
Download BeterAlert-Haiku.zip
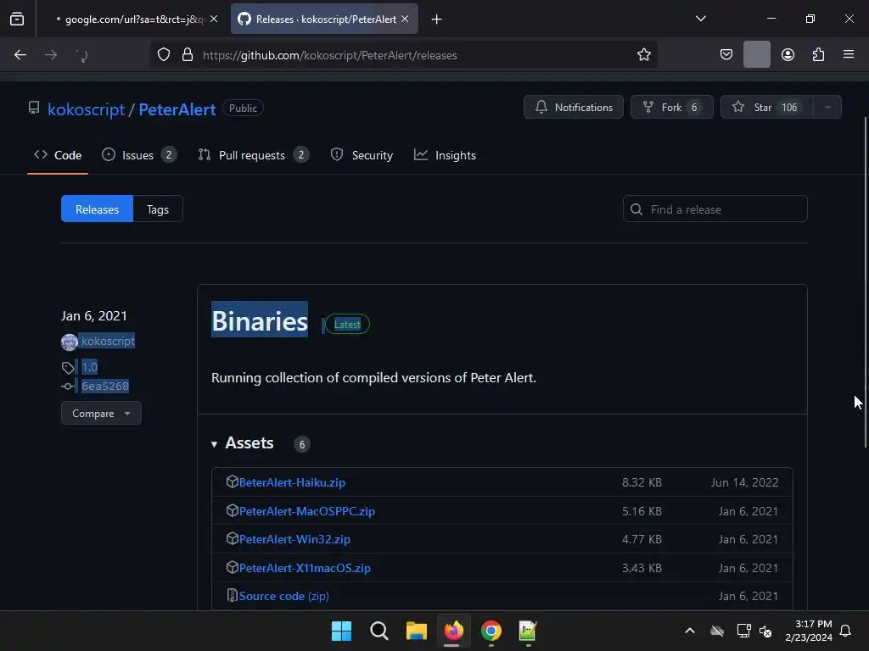292,482
